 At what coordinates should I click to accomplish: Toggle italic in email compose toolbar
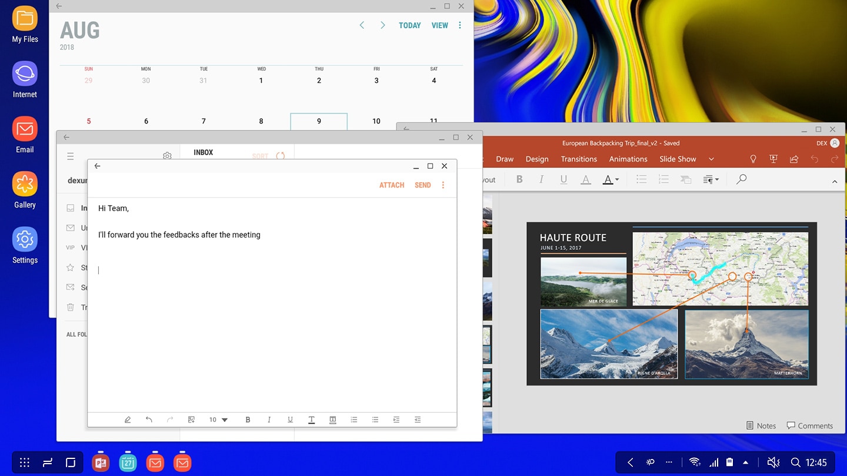coord(269,420)
